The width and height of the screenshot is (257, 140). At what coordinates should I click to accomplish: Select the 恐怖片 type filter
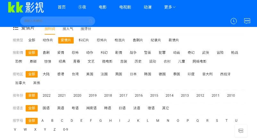coord(102,40)
